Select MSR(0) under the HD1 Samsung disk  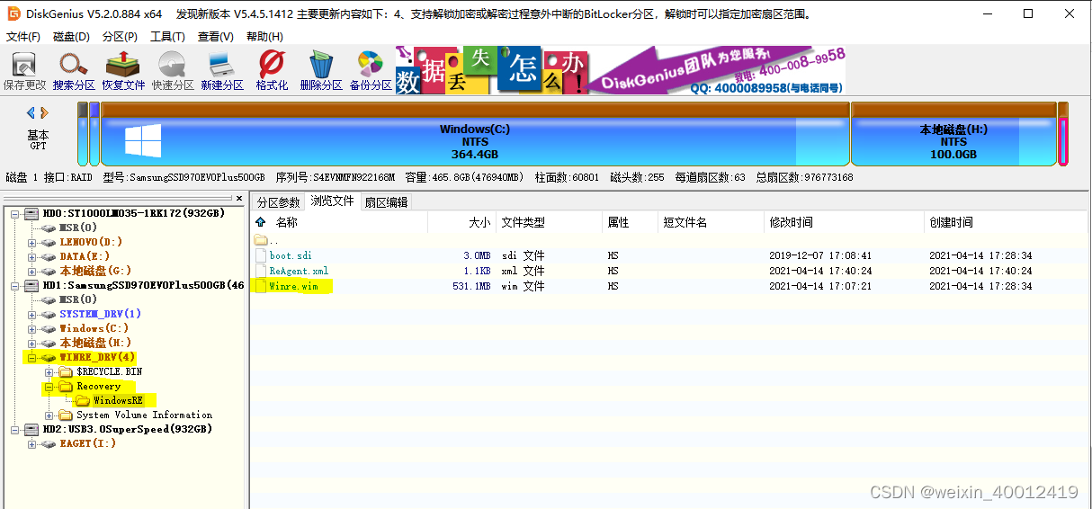pos(78,299)
